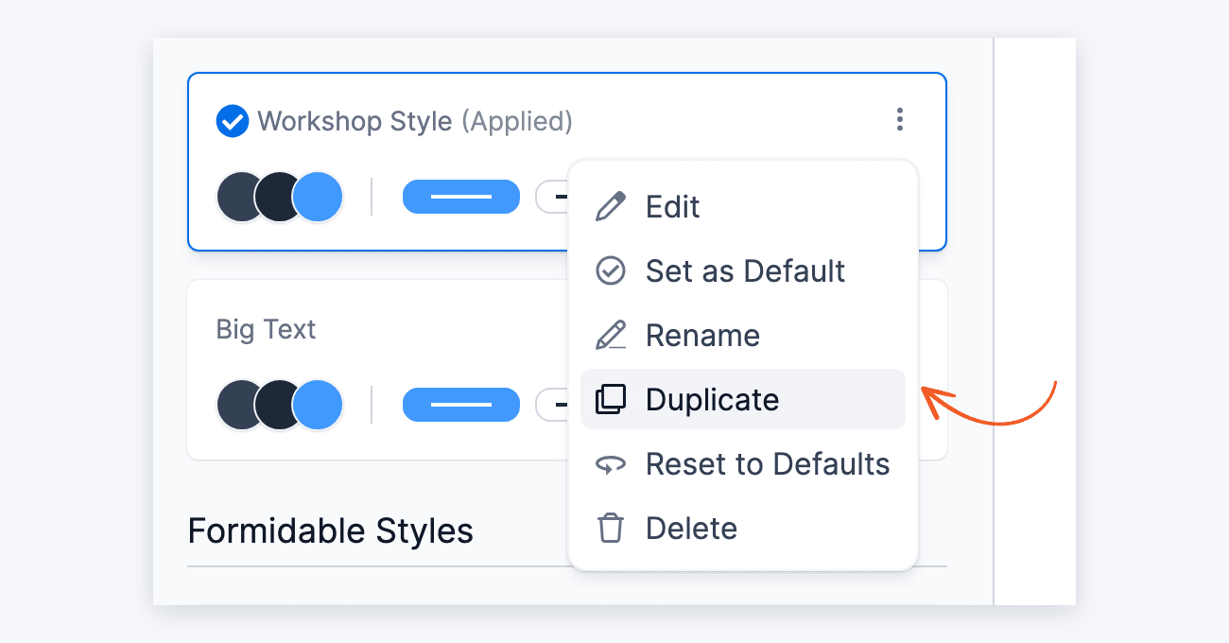Click the blue applied checkmark on Workshop Style
Image resolution: width=1229 pixels, height=643 pixels.
[x=232, y=121]
